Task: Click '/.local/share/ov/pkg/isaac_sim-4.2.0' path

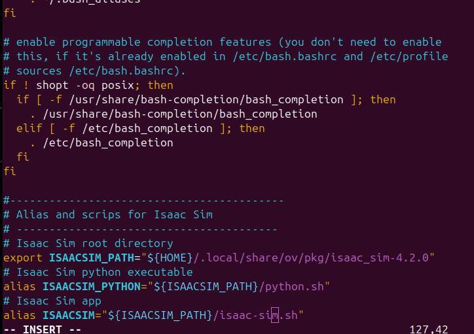Action: [x=311, y=258]
